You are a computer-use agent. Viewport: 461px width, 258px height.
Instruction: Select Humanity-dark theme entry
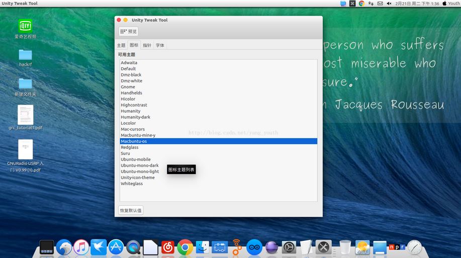[219, 117]
